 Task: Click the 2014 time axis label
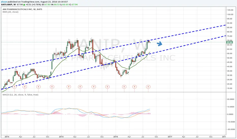pyautogui.click(x=7, y=137)
